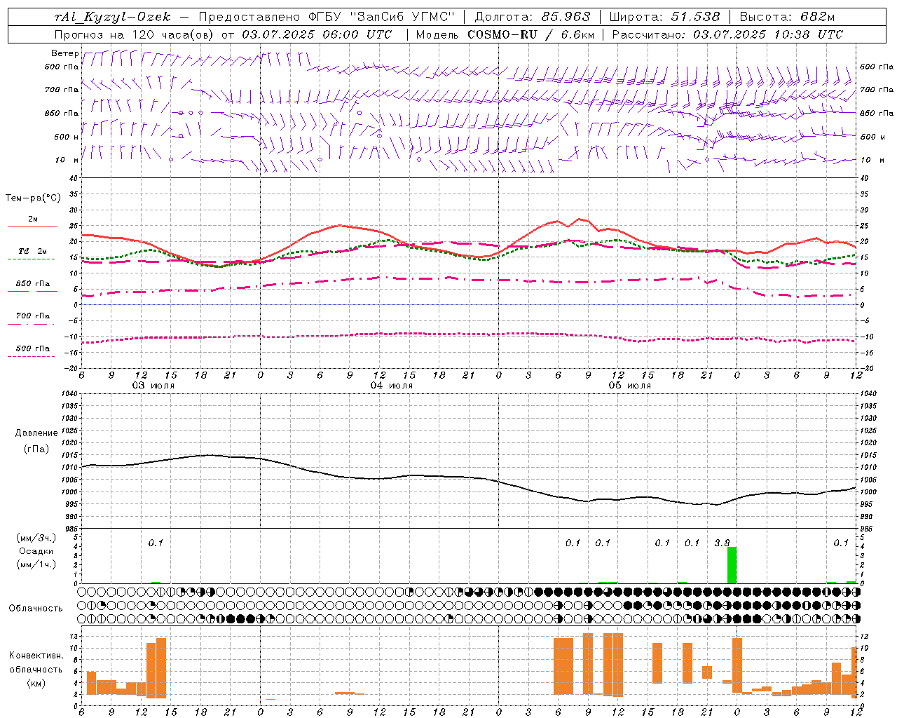
Task: Click the station name rAl_Kyzyl-Ozek in the header
Action: [112, 17]
